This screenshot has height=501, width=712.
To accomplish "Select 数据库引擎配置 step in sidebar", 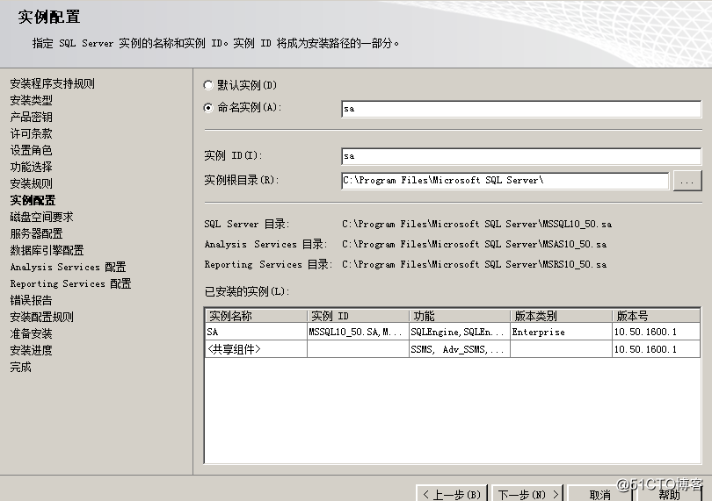I will point(47,250).
